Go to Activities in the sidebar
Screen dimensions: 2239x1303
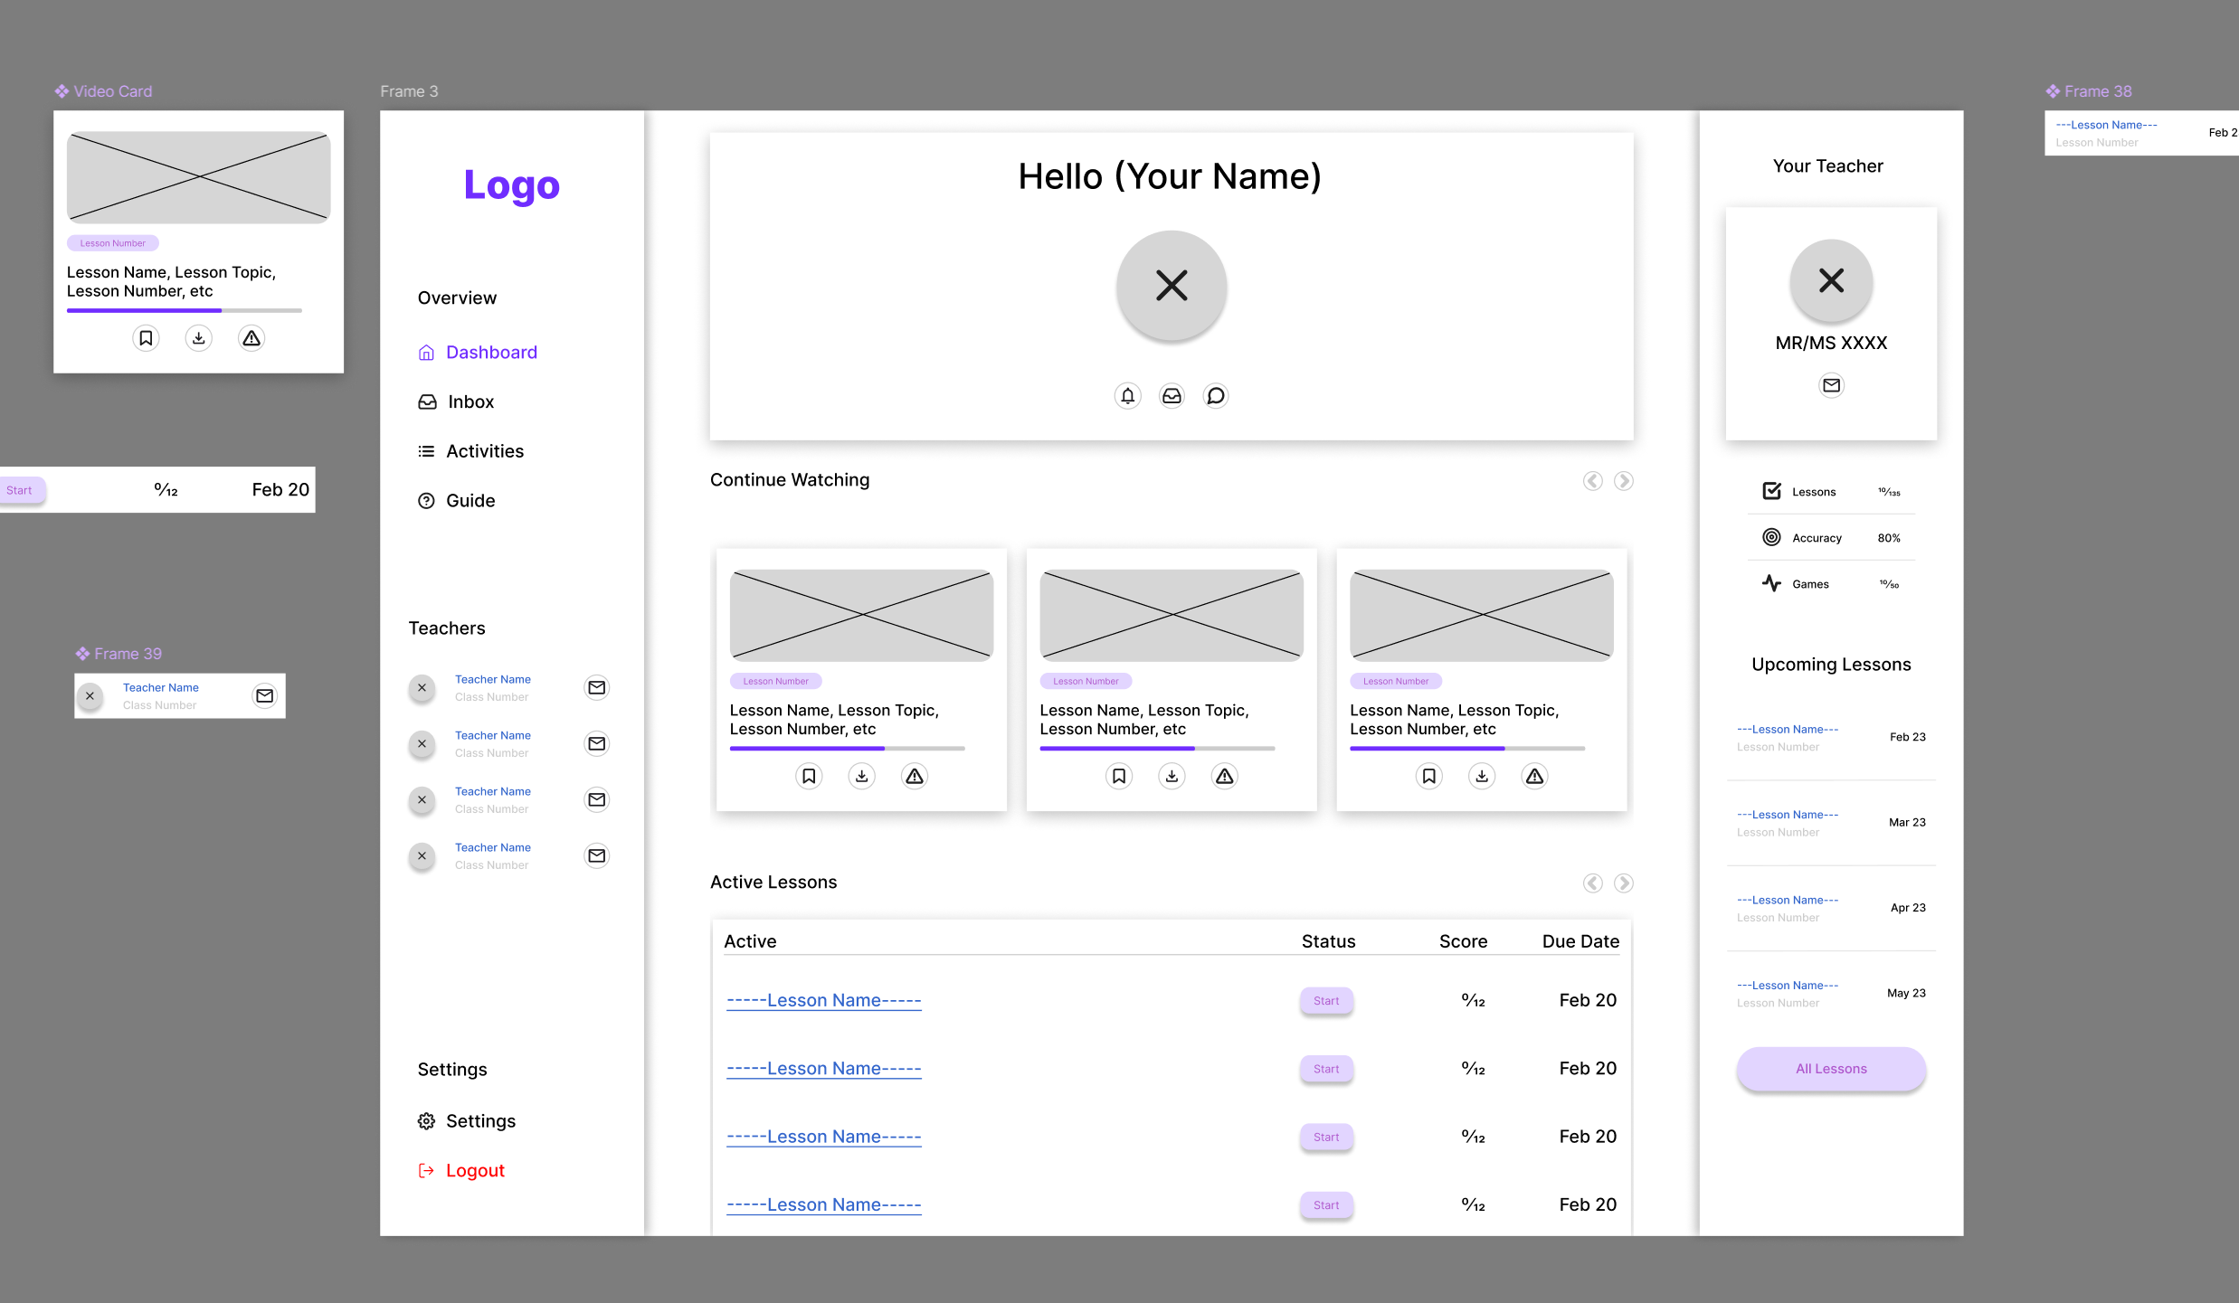pos(484,451)
